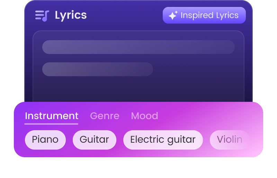This screenshot has height=178, width=277.
Task: Click the second shorter placeholder lyric line
Action: (98, 69)
